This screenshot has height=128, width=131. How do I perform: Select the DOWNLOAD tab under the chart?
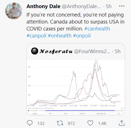(x=102, y=114)
